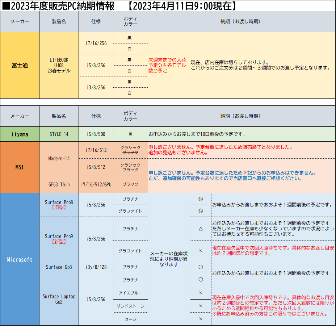This screenshot has width=336, height=326.
Task: Select the サンドストーン color cell
Action: tap(130, 306)
